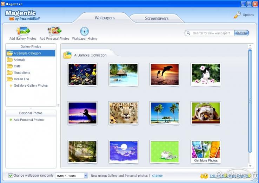Select the Illustrations category
This screenshot has height=183, width=259.
click(22, 72)
